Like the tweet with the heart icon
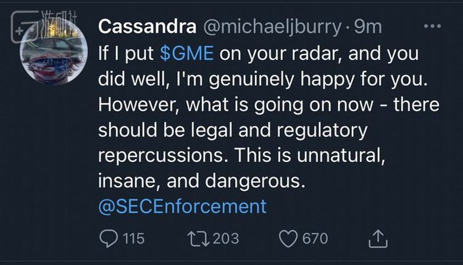The height and width of the screenshot is (265, 463). pos(289,238)
